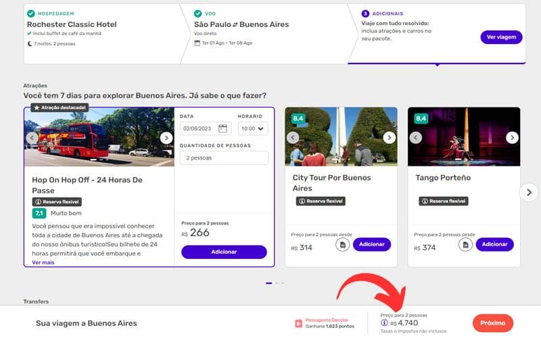
Task: Show next photo of Hop On Hop Off
Action: tap(166, 138)
